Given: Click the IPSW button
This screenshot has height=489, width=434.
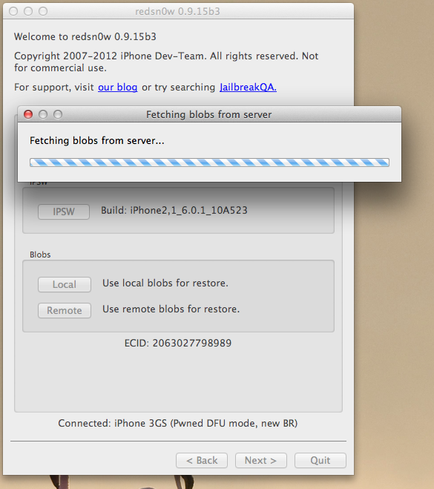Looking at the screenshot, I should pyautogui.click(x=64, y=211).
